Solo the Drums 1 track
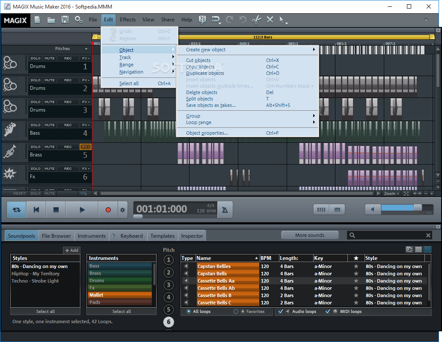 36,58
